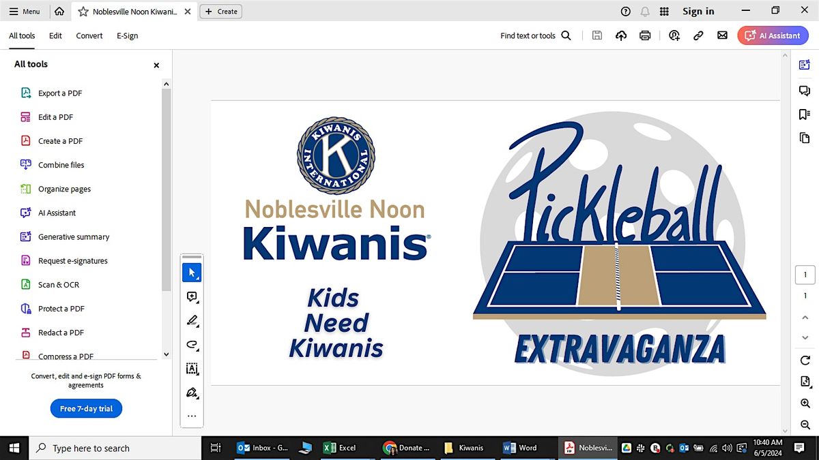Click the tools list scrollbar down arrow

(x=166, y=354)
